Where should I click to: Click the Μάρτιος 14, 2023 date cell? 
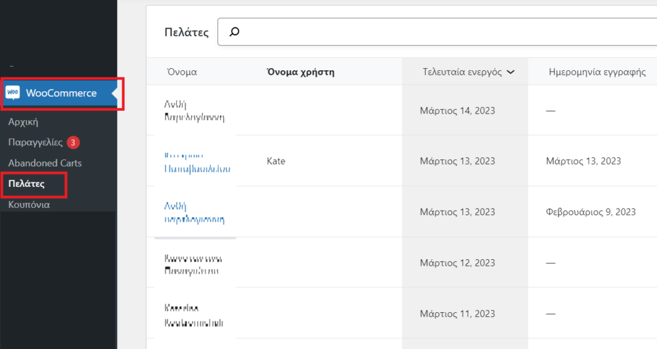point(457,111)
